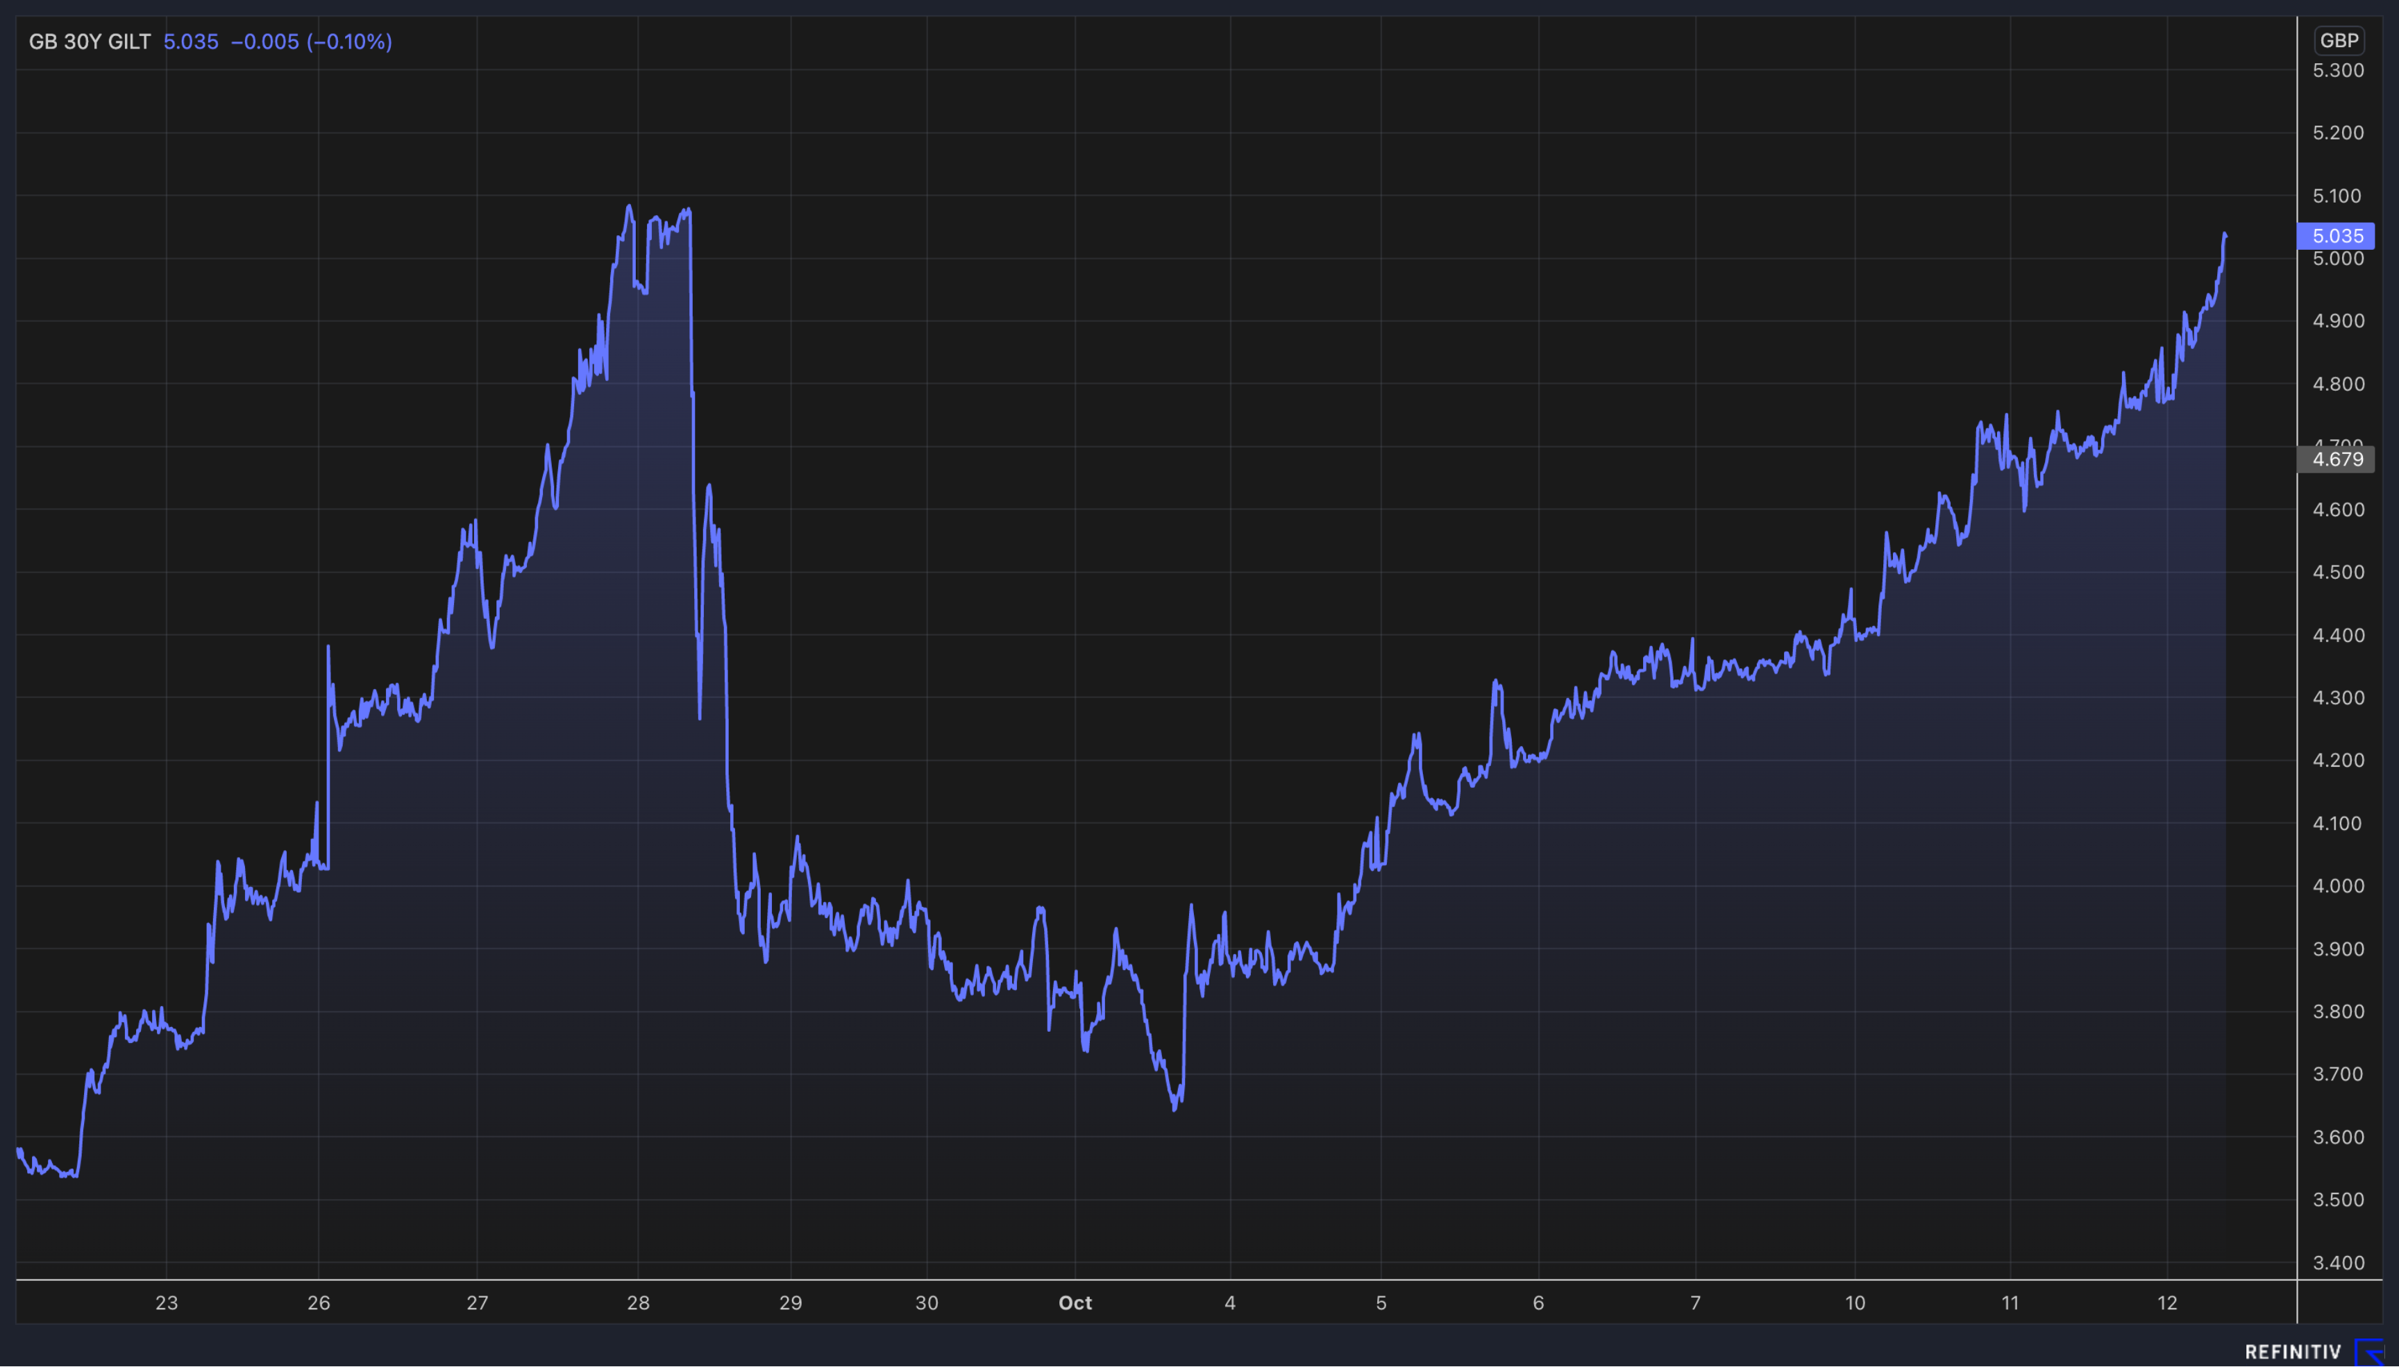Click the 23 date label on time axis

click(166, 1303)
